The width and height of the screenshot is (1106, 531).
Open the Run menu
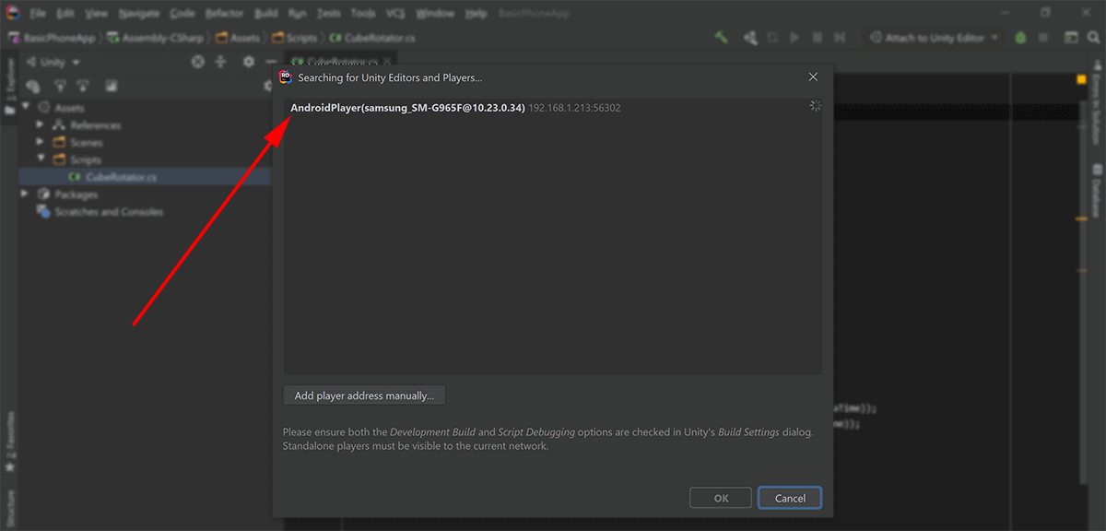tap(297, 14)
